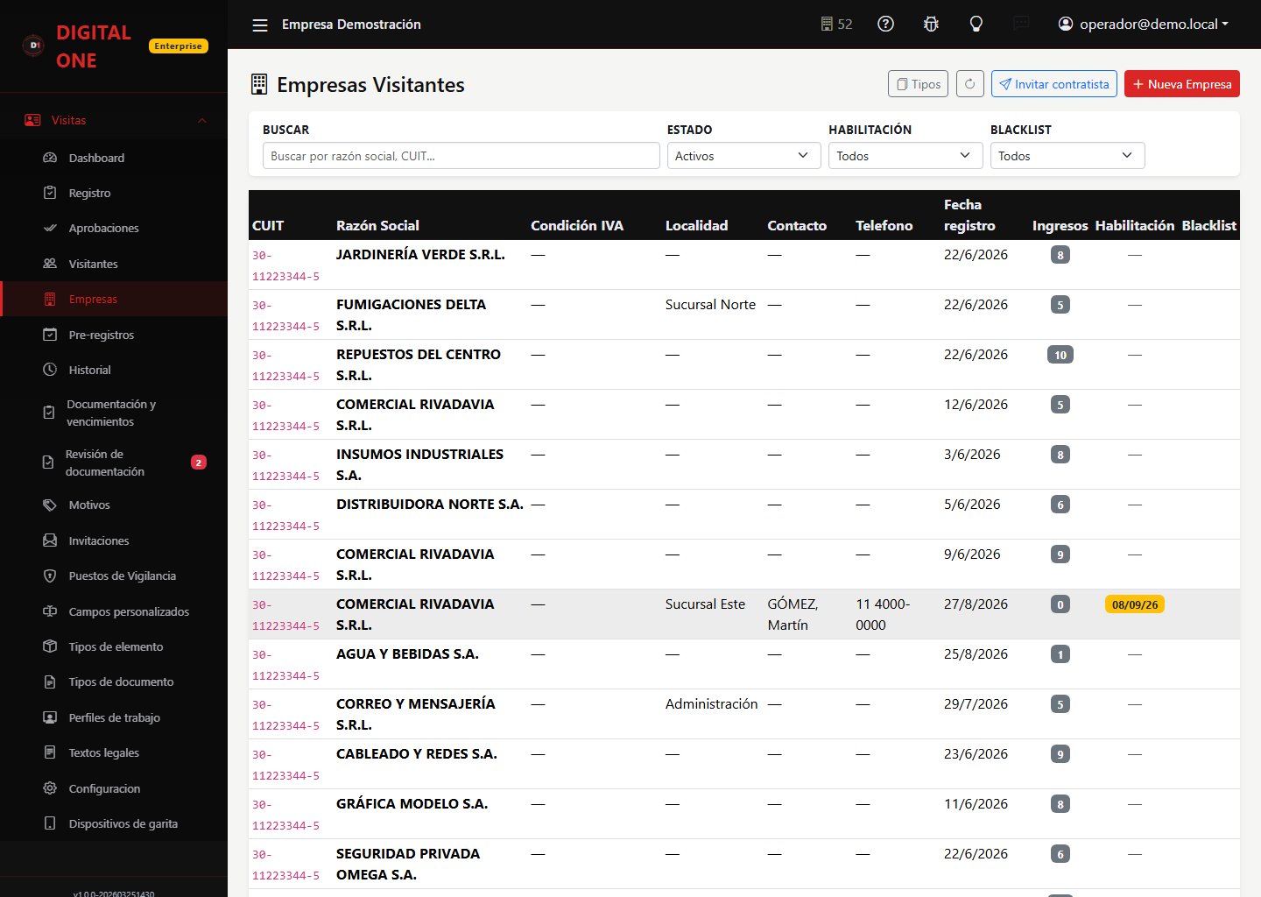Click the Historial clock icon
The height and width of the screenshot is (897, 1261).
[50, 370]
